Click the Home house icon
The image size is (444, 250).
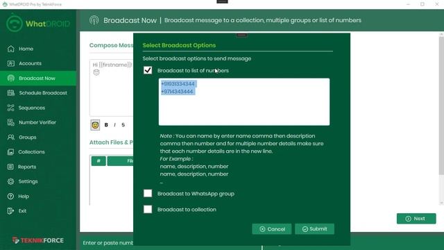coord(11,49)
